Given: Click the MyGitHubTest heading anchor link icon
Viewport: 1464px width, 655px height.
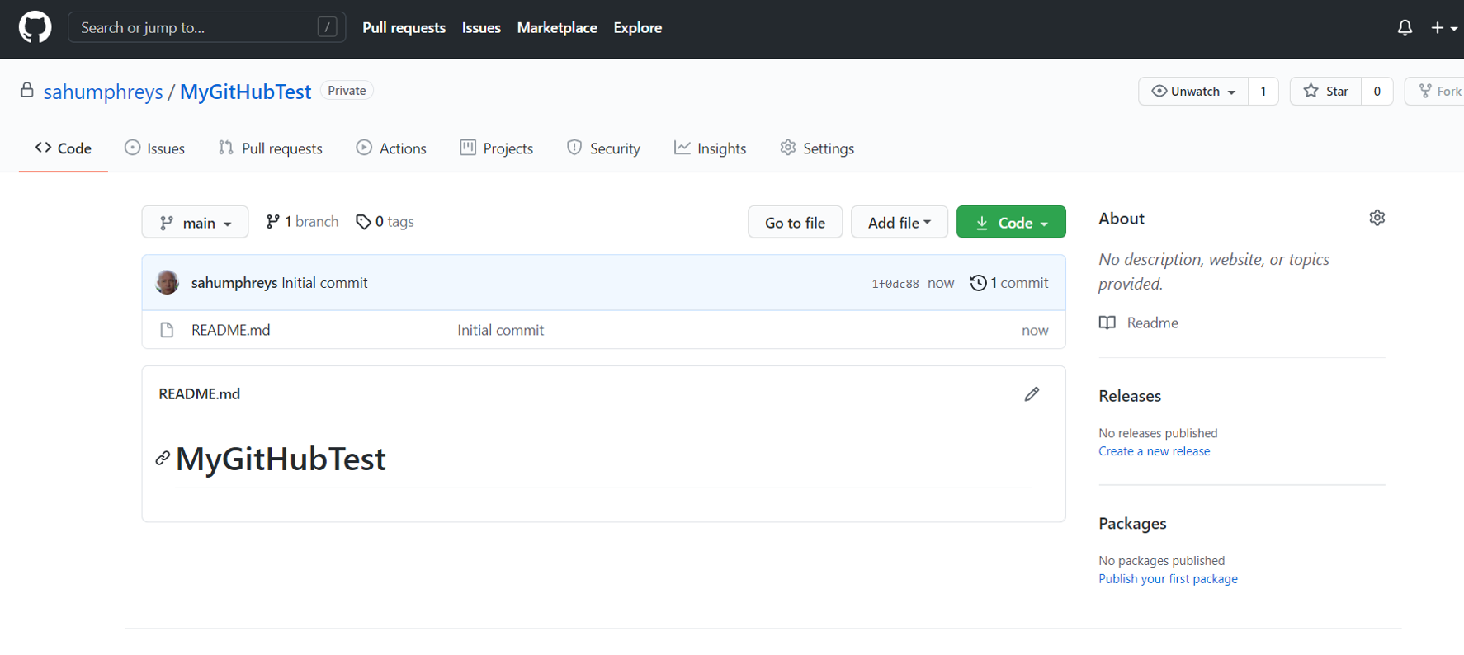Looking at the screenshot, I should point(163,459).
